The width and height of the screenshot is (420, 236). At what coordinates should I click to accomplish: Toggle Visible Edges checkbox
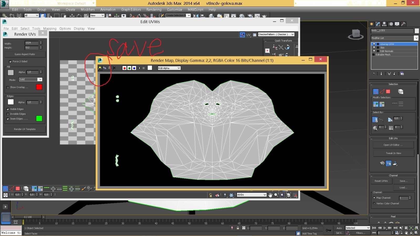8,109
